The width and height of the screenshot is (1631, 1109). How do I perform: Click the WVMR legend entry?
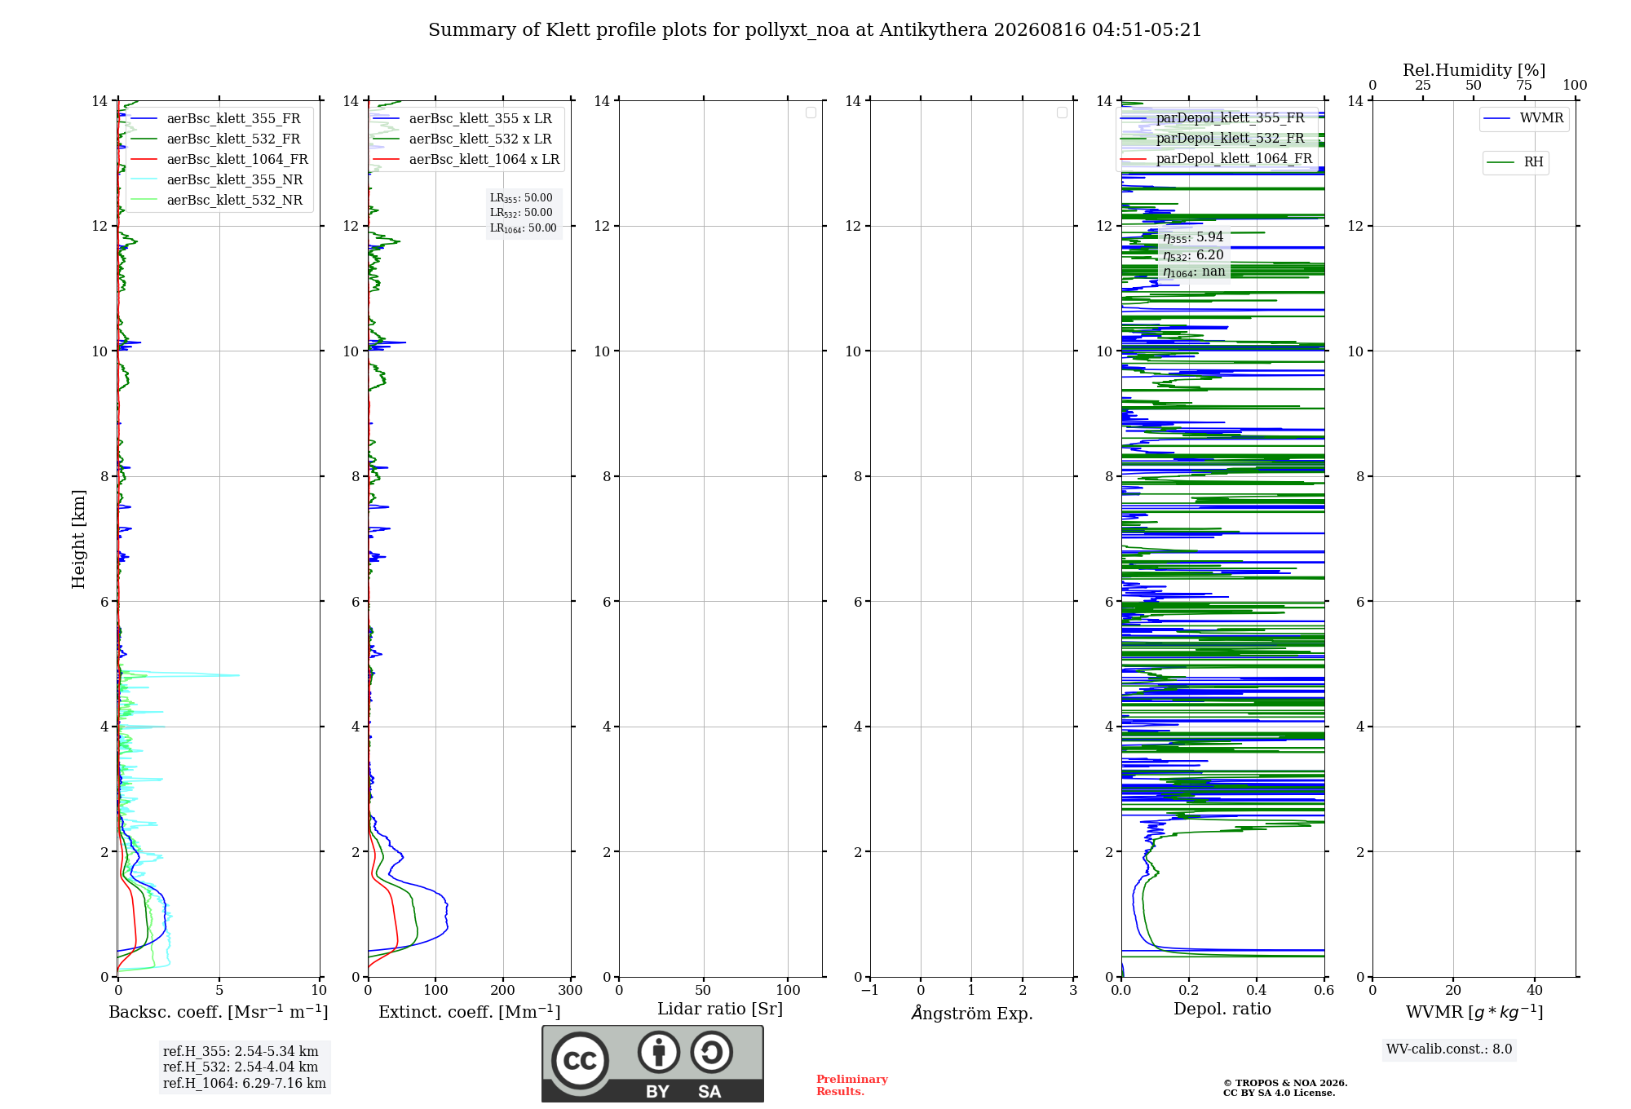(x=1523, y=118)
